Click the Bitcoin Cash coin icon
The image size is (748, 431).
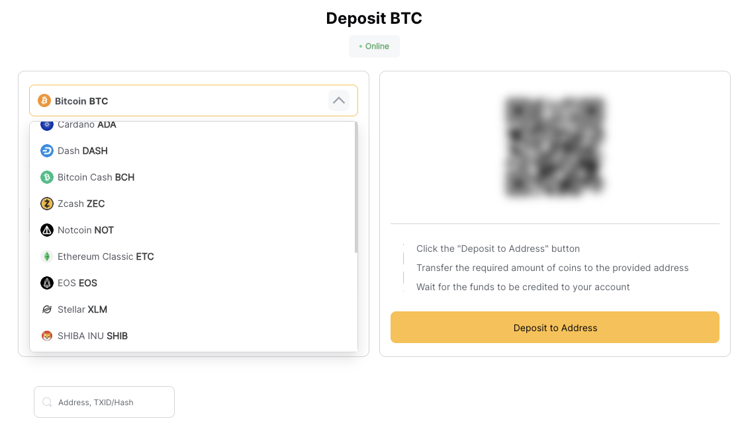point(46,177)
